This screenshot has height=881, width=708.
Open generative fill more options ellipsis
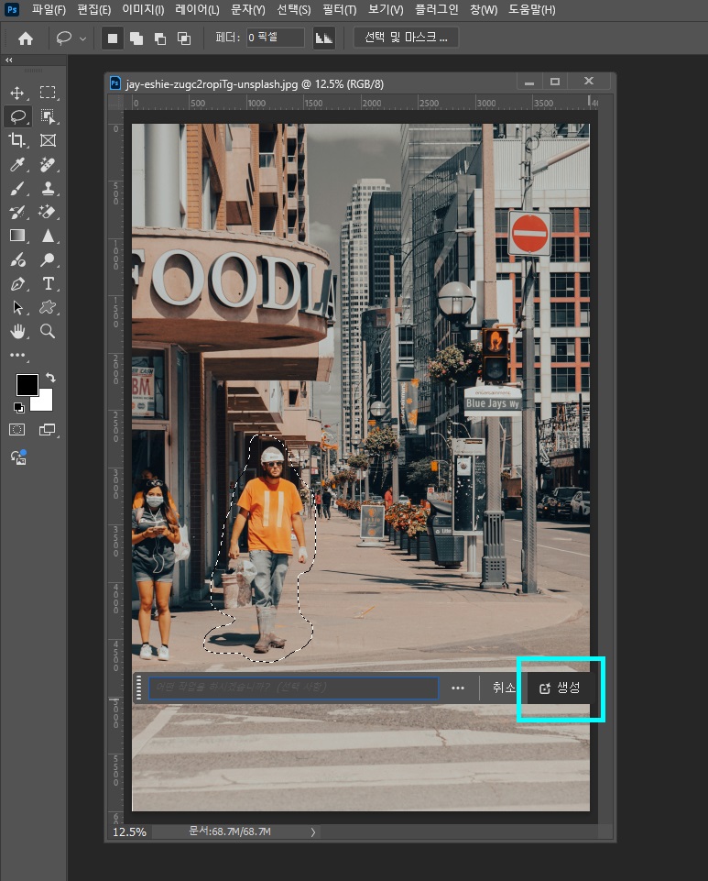[458, 688]
